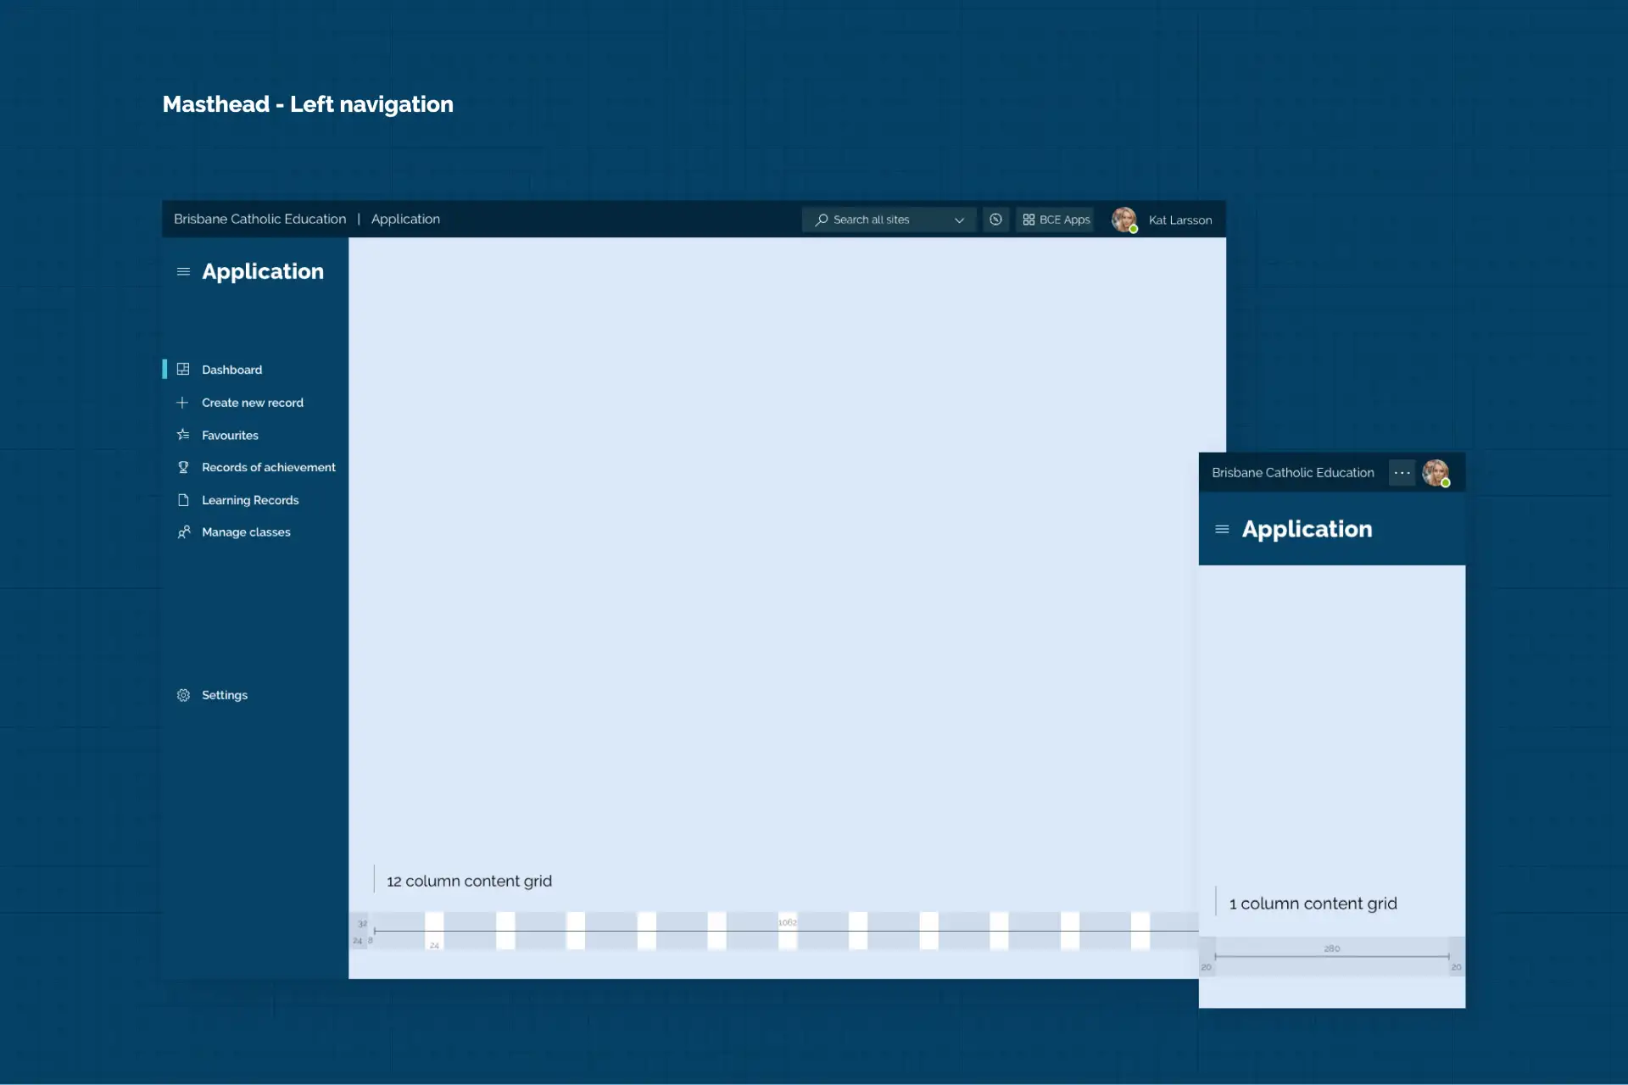This screenshot has width=1628, height=1085.
Task: Select the Favourites star icon
Action: (x=183, y=435)
